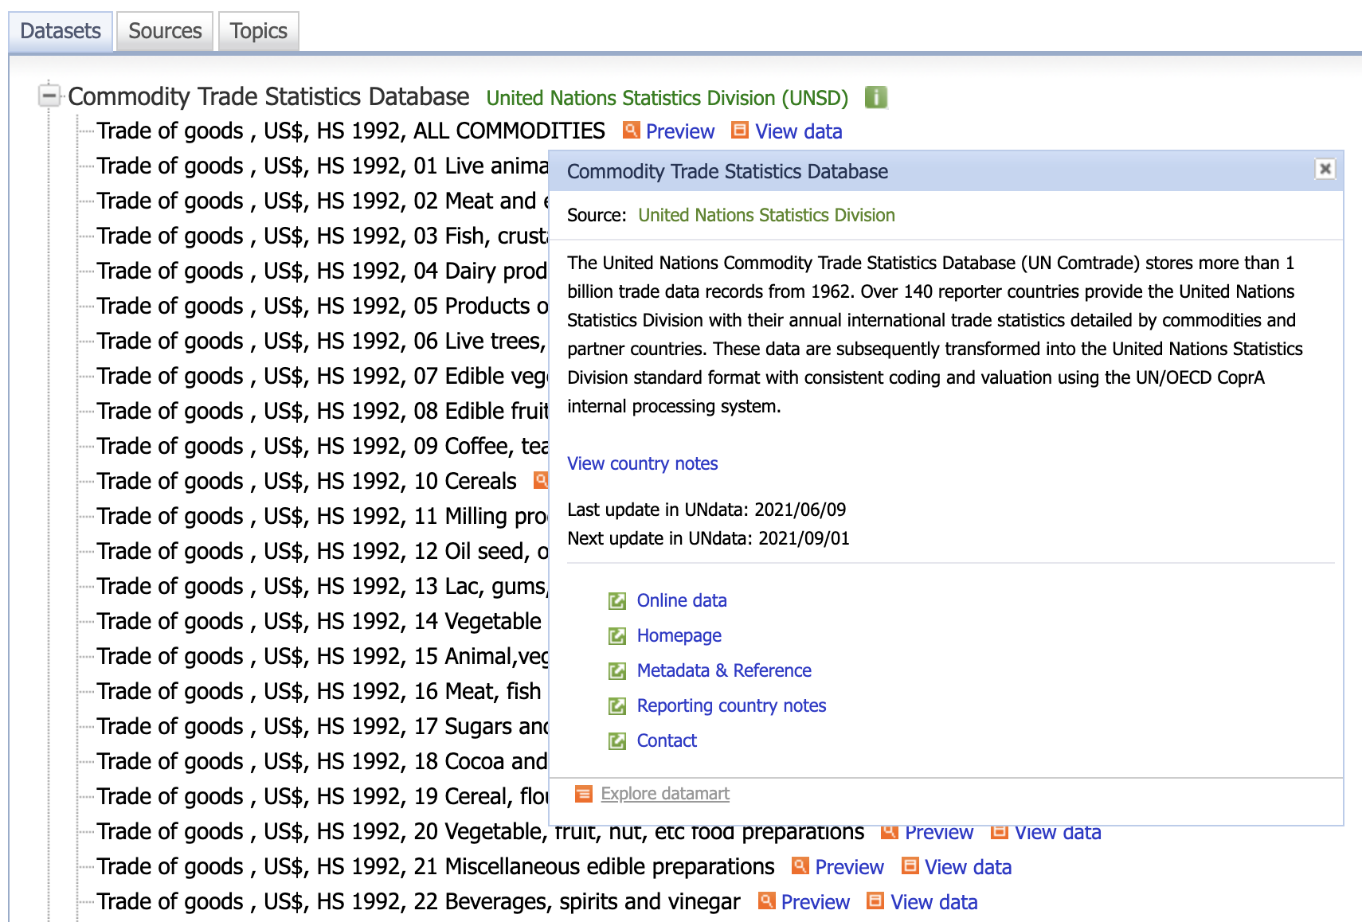Viewport: 1362px width, 922px height.
Task: Switch to the Datasets tab
Action: coord(61,31)
